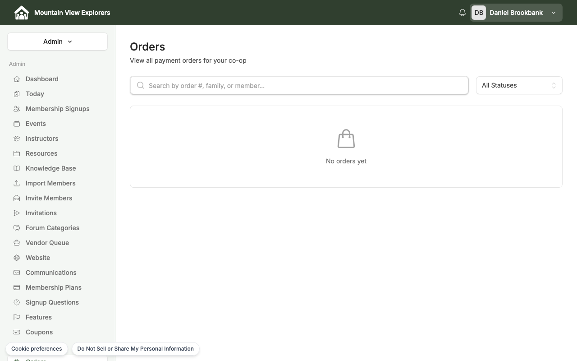Click the Mountain View Explorers house logo
Viewport: 577px width, 361px height.
21,13
